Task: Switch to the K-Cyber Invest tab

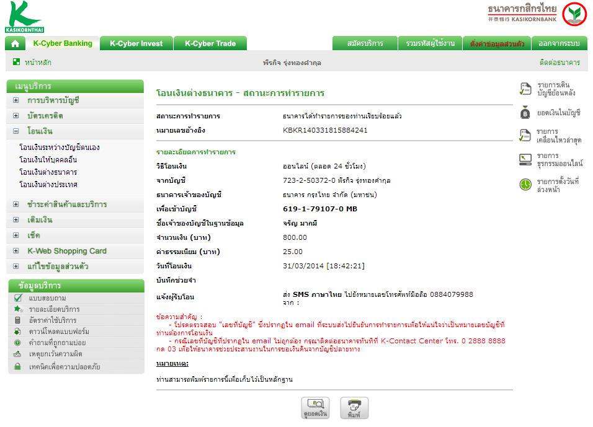Action: [136, 43]
